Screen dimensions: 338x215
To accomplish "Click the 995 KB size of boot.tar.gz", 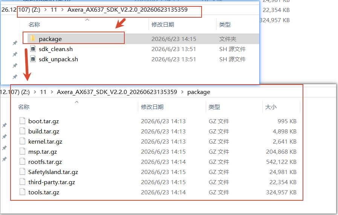I will (x=287, y=121).
